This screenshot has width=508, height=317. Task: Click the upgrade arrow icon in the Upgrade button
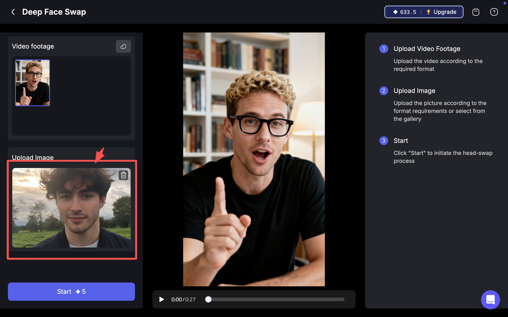click(x=429, y=12)
